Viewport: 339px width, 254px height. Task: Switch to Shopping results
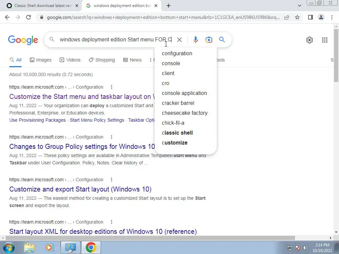102,60
